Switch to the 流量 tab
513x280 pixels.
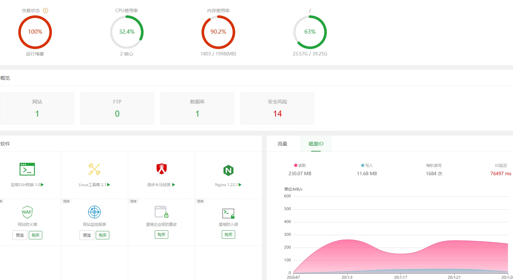pos(282,144)
